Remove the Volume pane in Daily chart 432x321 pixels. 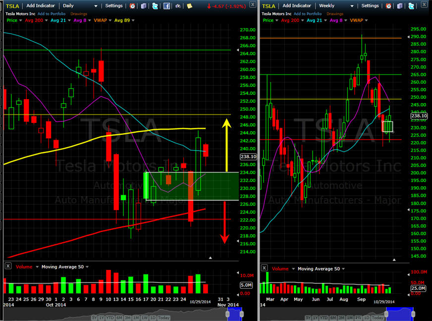click(x=8, y=266)
